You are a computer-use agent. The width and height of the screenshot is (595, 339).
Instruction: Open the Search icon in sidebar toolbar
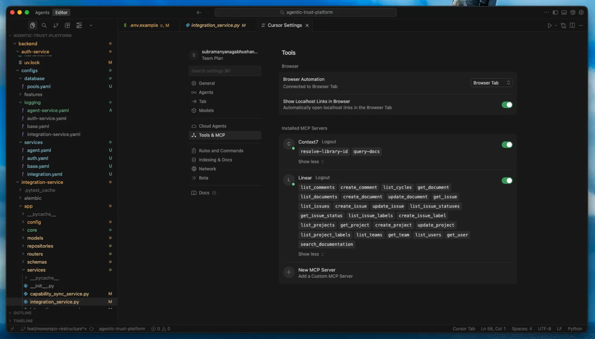pos(44,25)
